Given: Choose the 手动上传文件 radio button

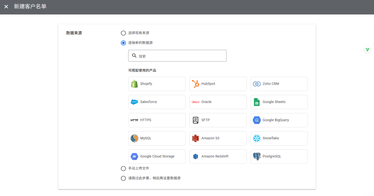Looking at the screenshot, I should point(123,169).
